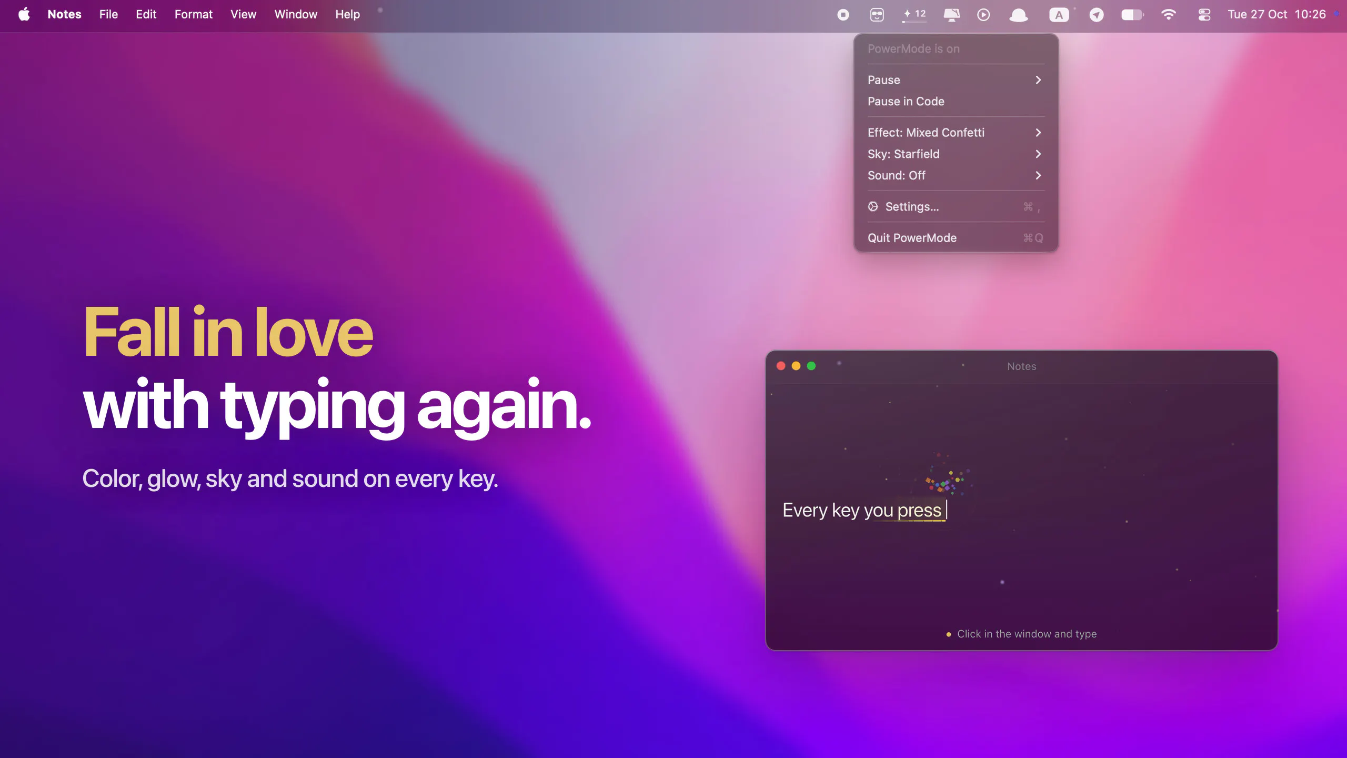Viewport: 1347px width, 758px height.
Task: Expand the Sound: Off submenu chevron
Action: (1038, 175)
